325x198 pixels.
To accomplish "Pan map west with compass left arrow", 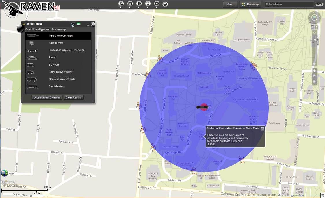I will (x=309, y=18).
